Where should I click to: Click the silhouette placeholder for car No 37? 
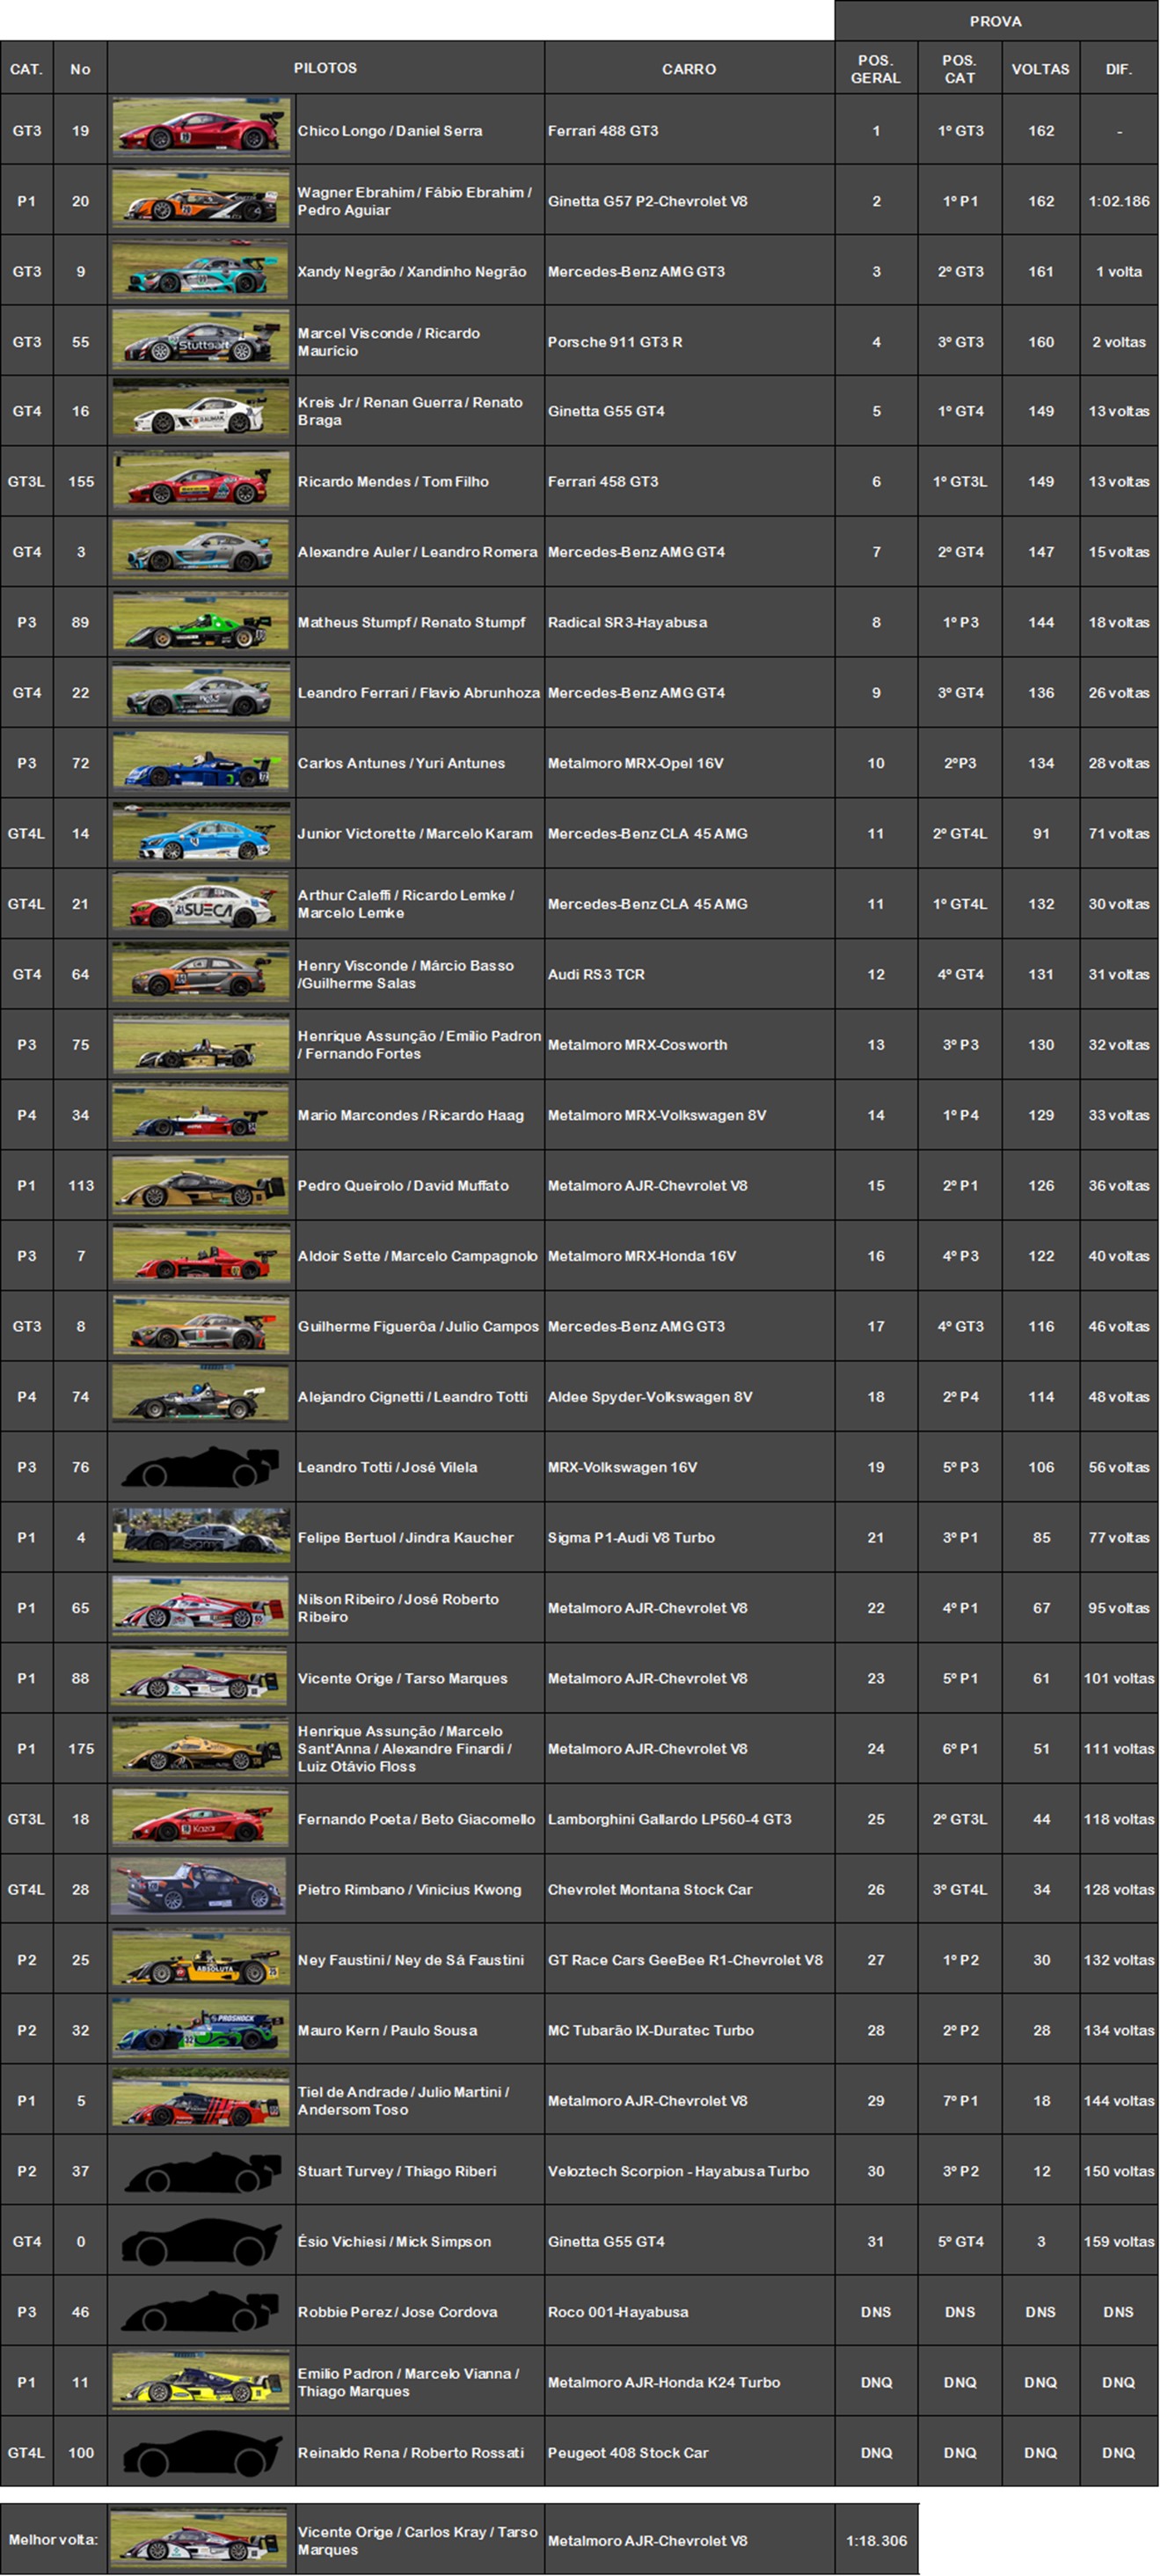pyautogui.click(x=201, y=2171)
